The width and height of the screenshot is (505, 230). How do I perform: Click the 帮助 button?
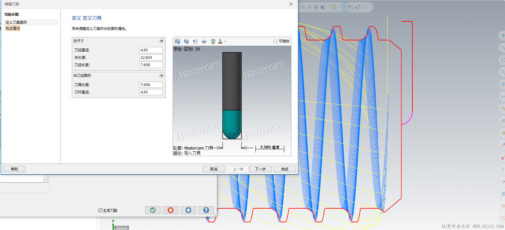point(14,169)
